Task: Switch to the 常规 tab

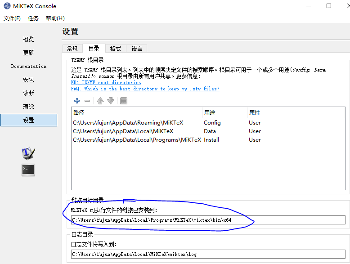Action: click(72, 49)
